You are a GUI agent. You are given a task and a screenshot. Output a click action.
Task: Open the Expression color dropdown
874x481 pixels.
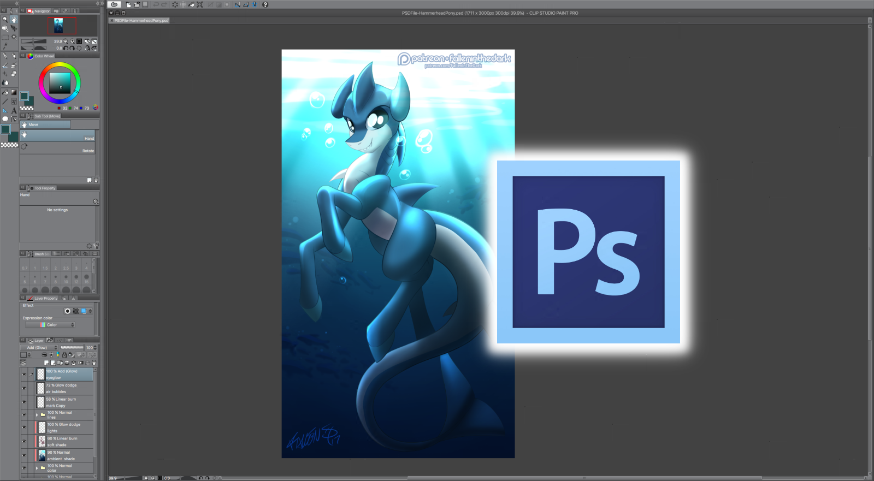(50, 325)
